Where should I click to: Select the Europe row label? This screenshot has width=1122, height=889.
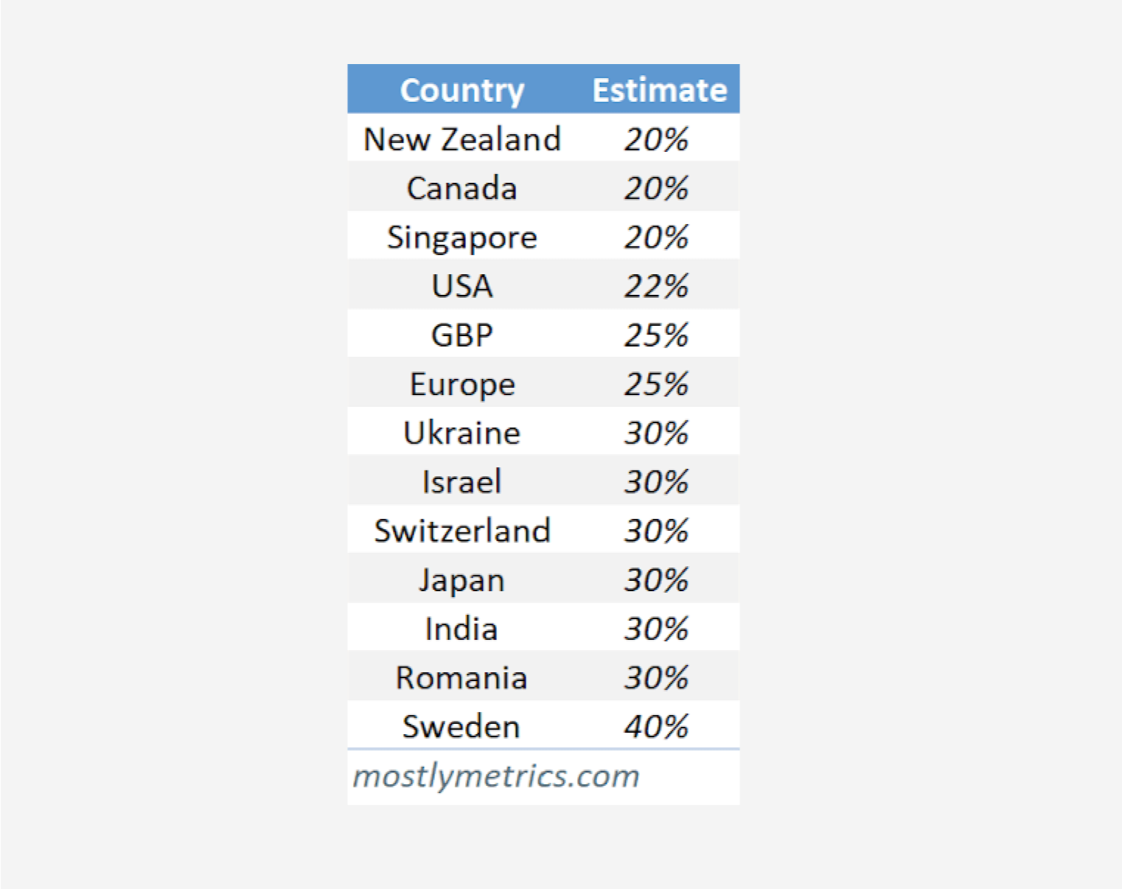click(x=461, y=384)
